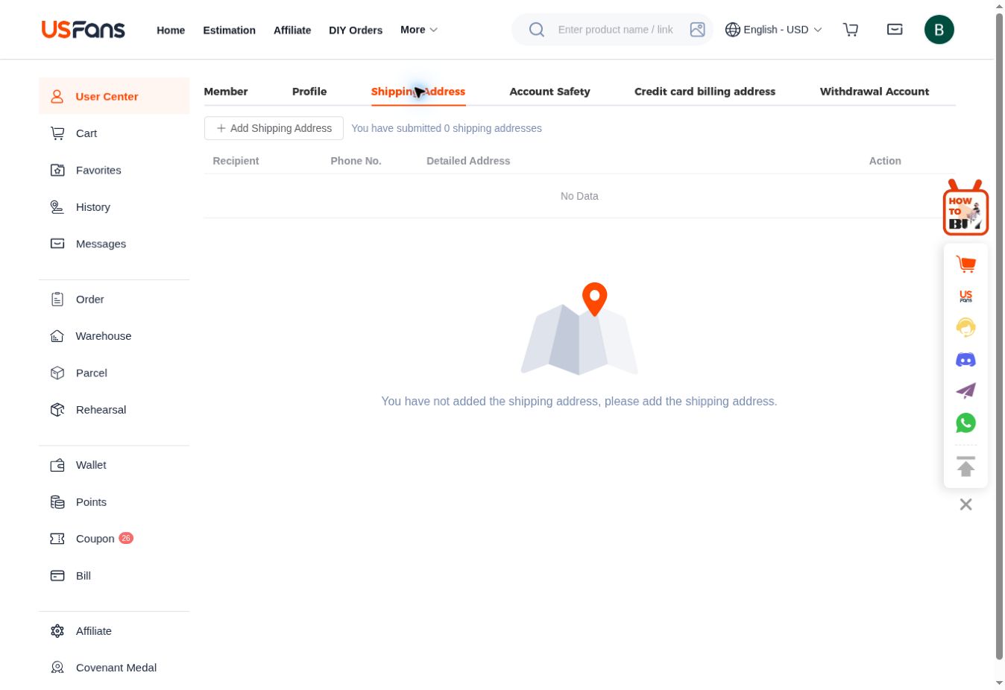Open History in sidebar
This screenshot has width=1005, height=690.
[114, 207]
